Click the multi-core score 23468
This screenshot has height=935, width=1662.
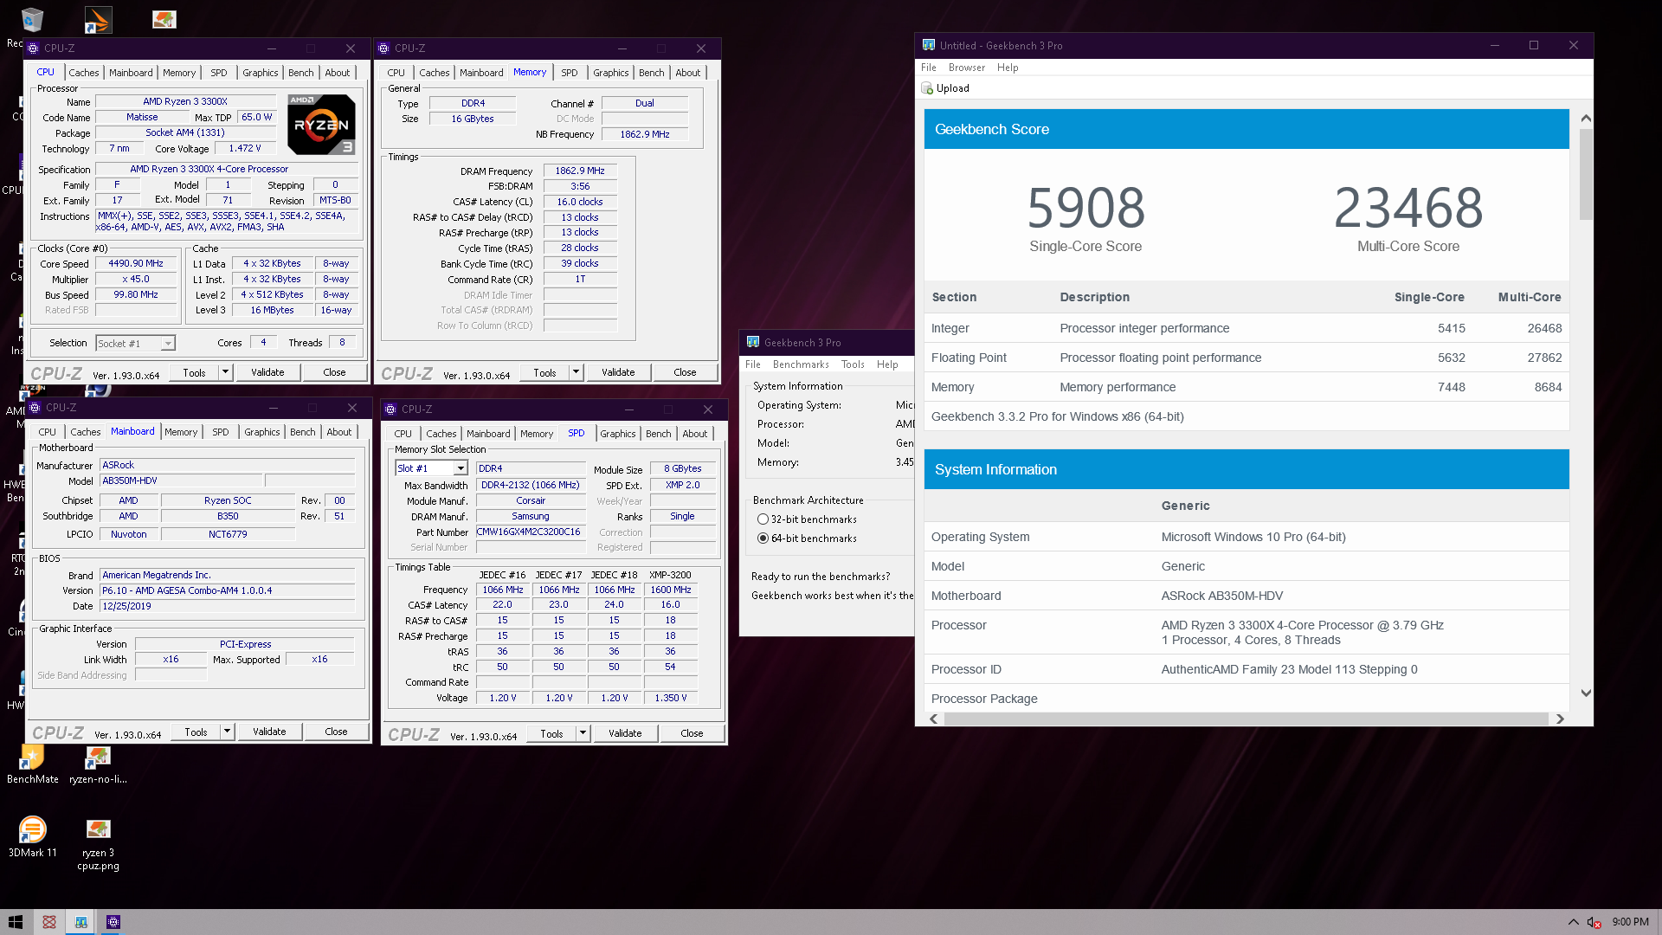pos(1408,209)
